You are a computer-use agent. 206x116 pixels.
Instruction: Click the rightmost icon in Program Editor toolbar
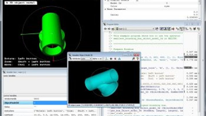[x=199, y=29]
